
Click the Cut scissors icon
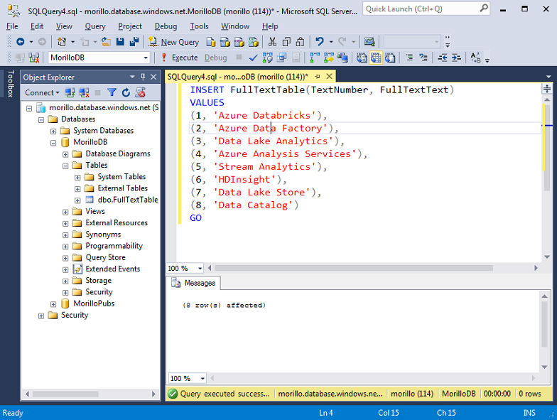pyautogui.click(x=272, y=42)
